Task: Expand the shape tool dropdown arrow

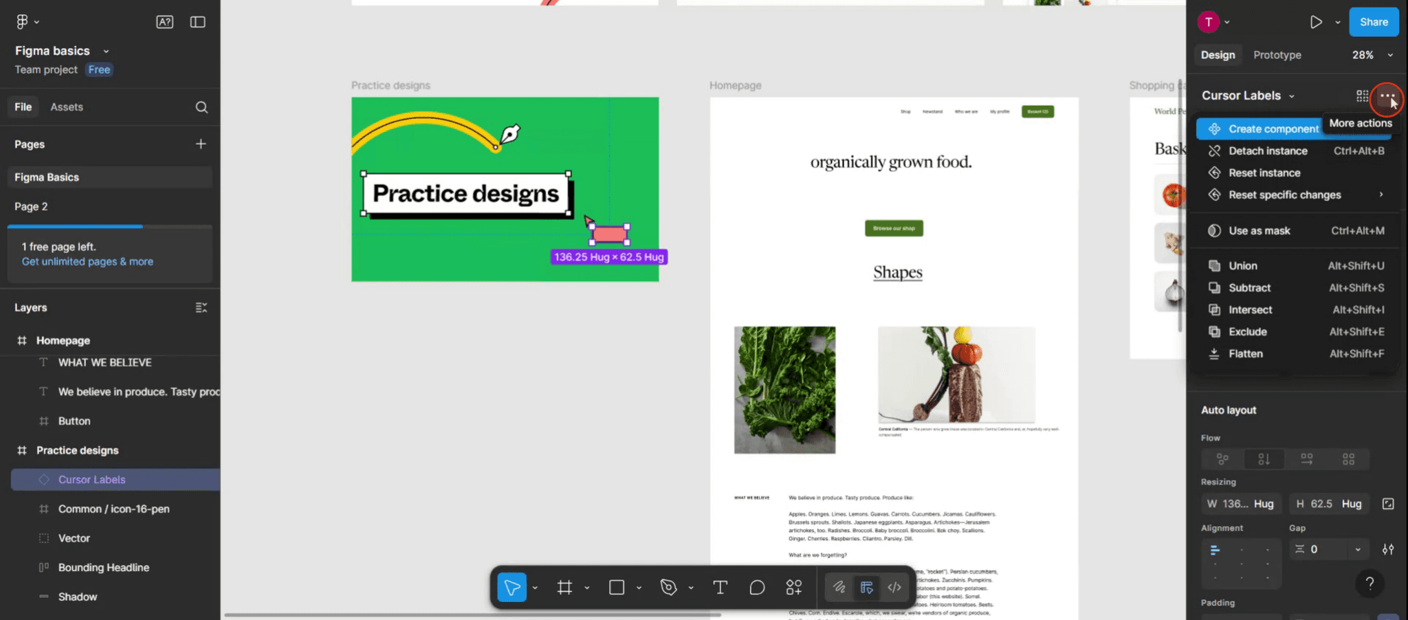Action: (639, 588)
